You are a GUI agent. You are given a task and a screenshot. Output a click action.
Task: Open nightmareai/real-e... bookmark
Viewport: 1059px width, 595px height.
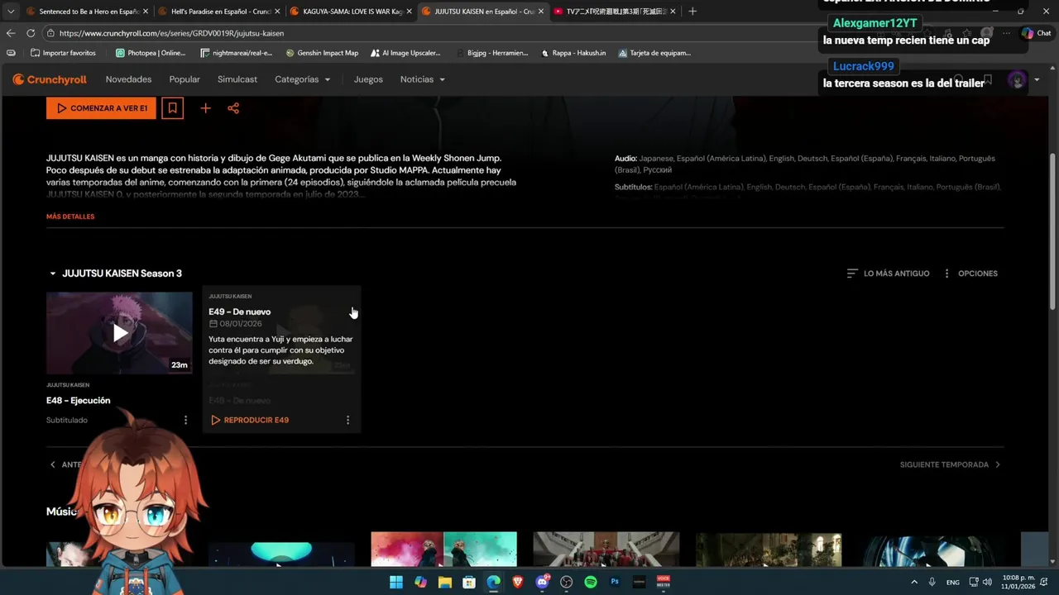(236, 53)
